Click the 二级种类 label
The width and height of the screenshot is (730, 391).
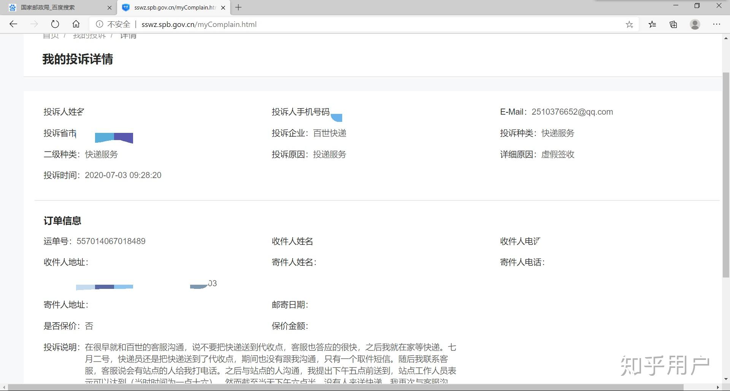pyautogui.click(x=62, y=155)
